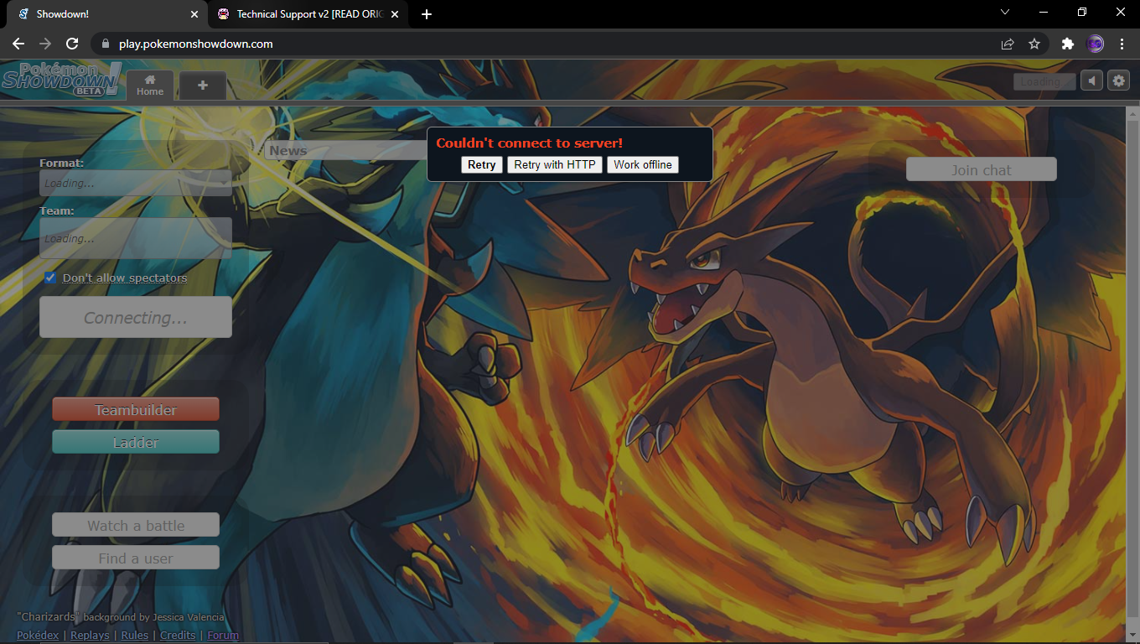Click the address bar URL
Image resolution: width=1140 pixels, height=644 pixels.
(x=196, y=44)
